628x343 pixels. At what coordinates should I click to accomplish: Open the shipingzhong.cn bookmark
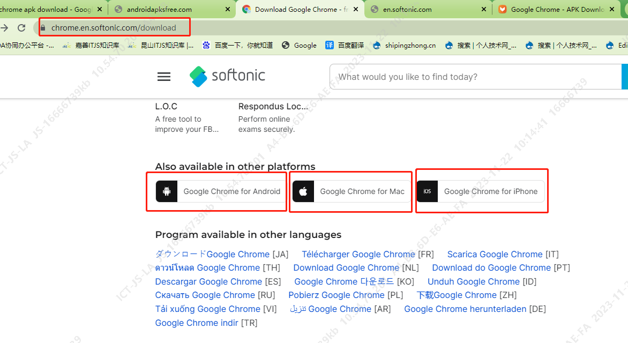pos(404,45)
